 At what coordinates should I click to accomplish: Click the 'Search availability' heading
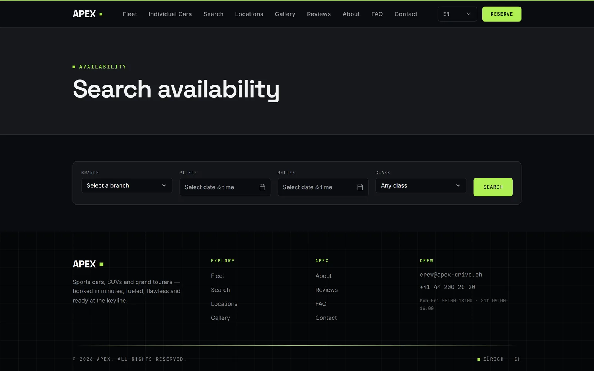coord(176,89)
